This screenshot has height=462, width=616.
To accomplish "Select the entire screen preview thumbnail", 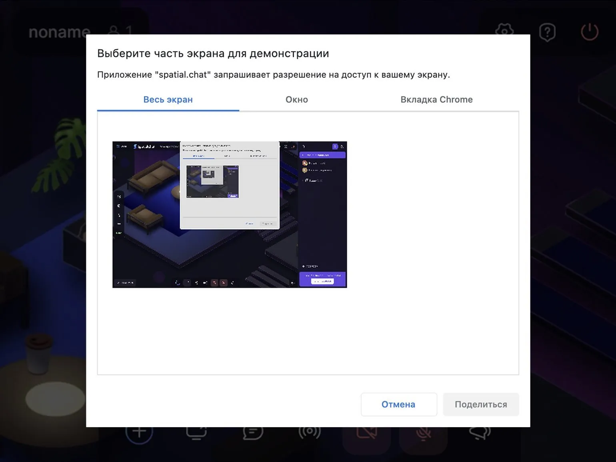I will click(x=230, y=214).
